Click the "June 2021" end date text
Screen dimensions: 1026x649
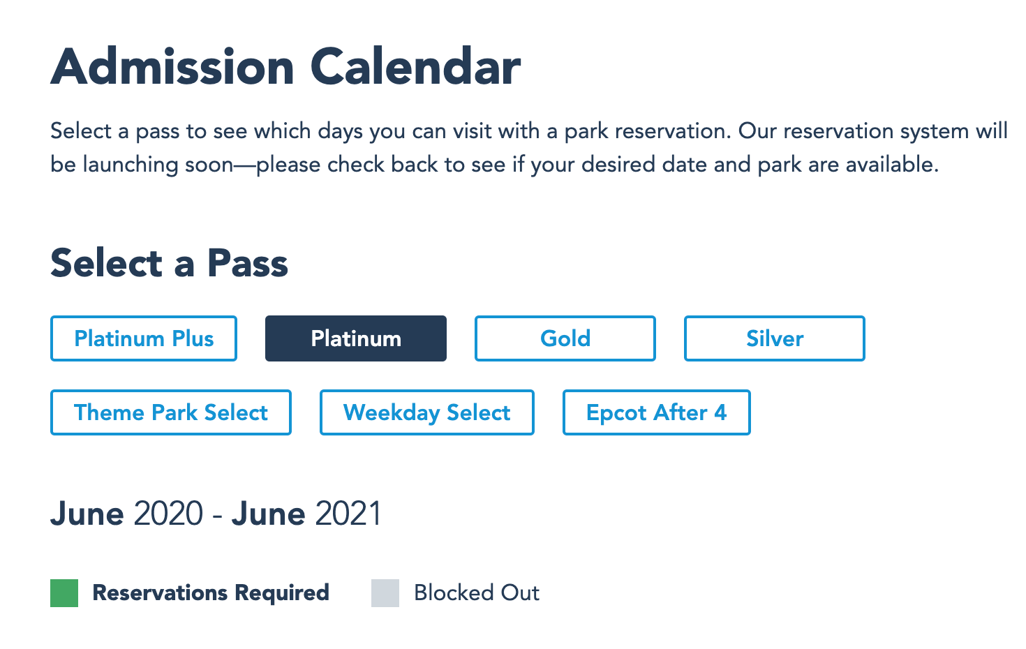(x=307, y=514)
